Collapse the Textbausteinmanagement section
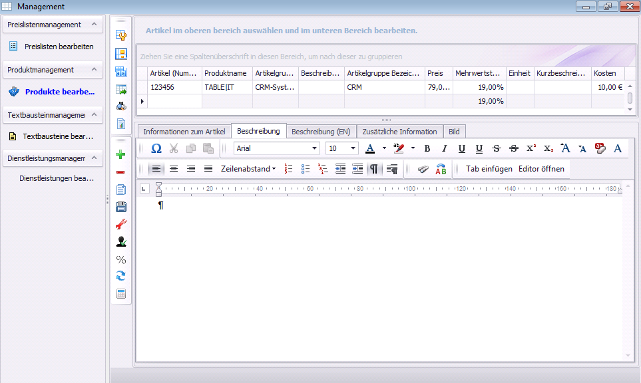Screen dimensions: 641x383 point(94,115)
